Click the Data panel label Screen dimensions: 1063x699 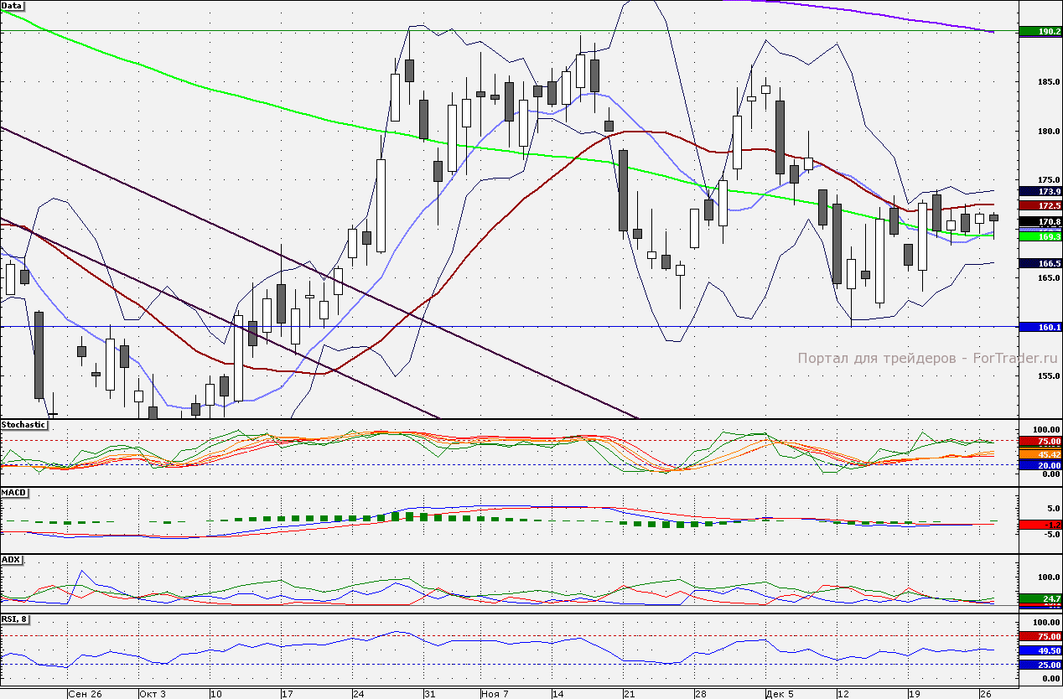[x=12, y=5]
